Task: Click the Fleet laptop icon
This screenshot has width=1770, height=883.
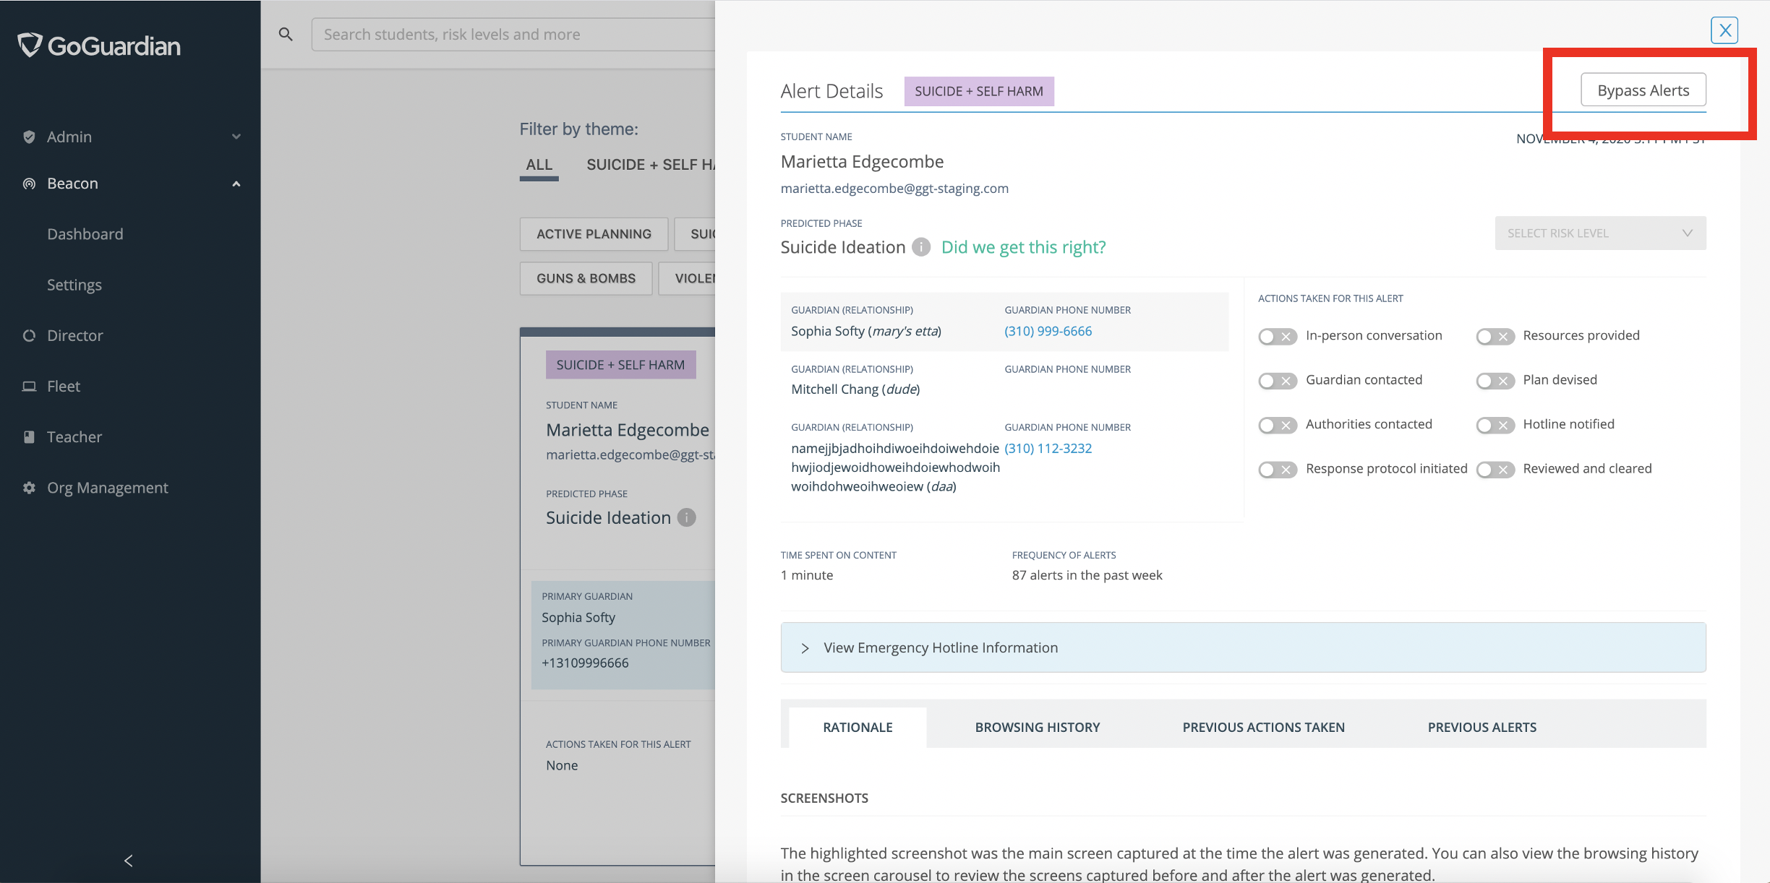Action: pos(29,387)
